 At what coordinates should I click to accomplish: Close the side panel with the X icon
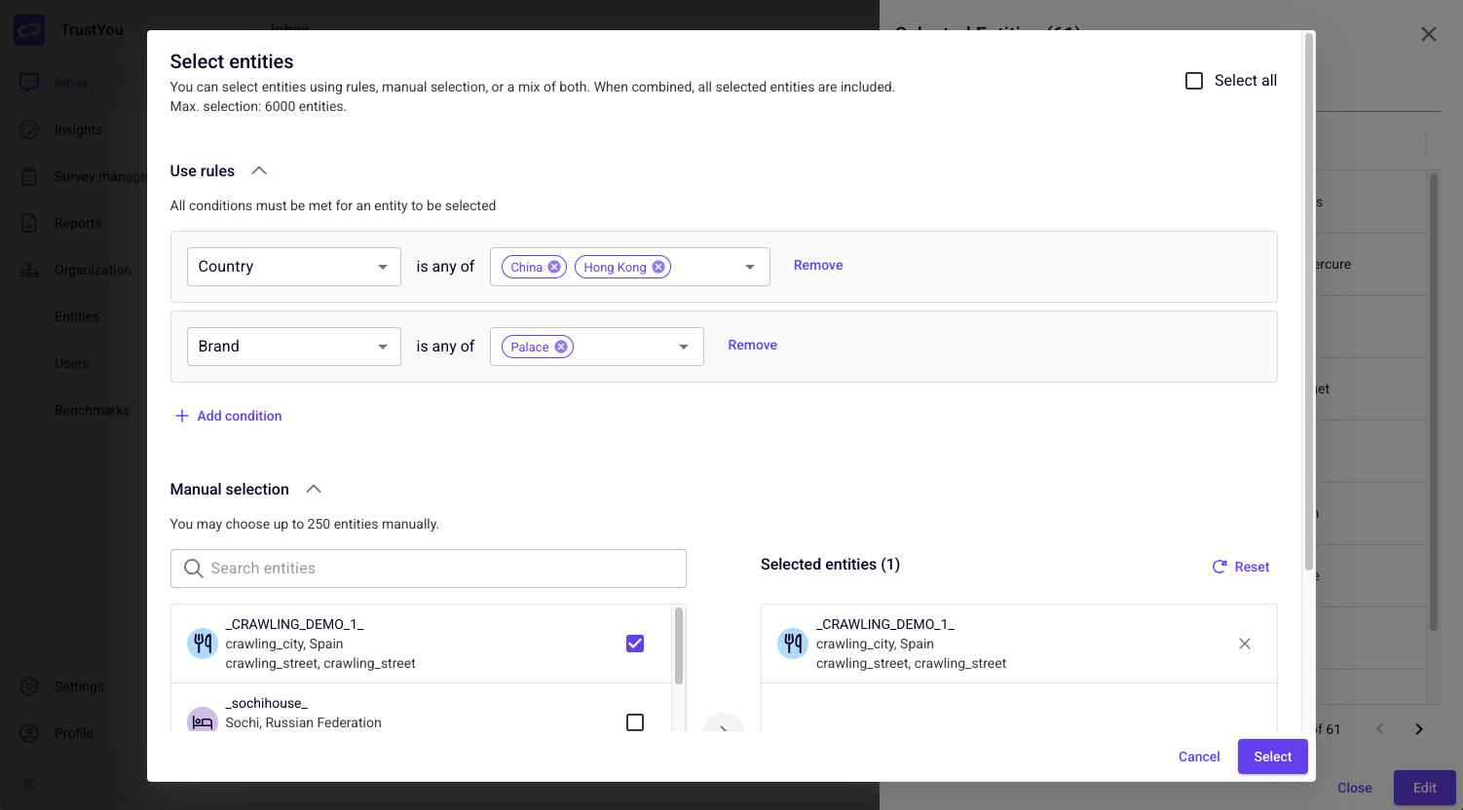pos(1429,34)
